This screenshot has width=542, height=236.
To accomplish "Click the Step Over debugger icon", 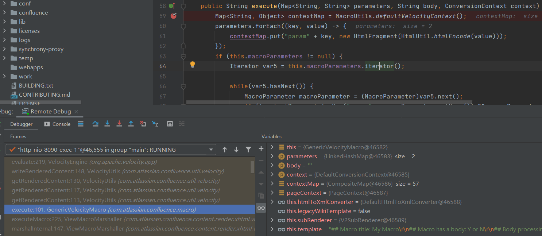I will 96,124.
